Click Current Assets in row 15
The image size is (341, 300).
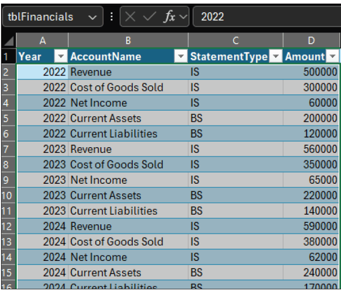128,272
